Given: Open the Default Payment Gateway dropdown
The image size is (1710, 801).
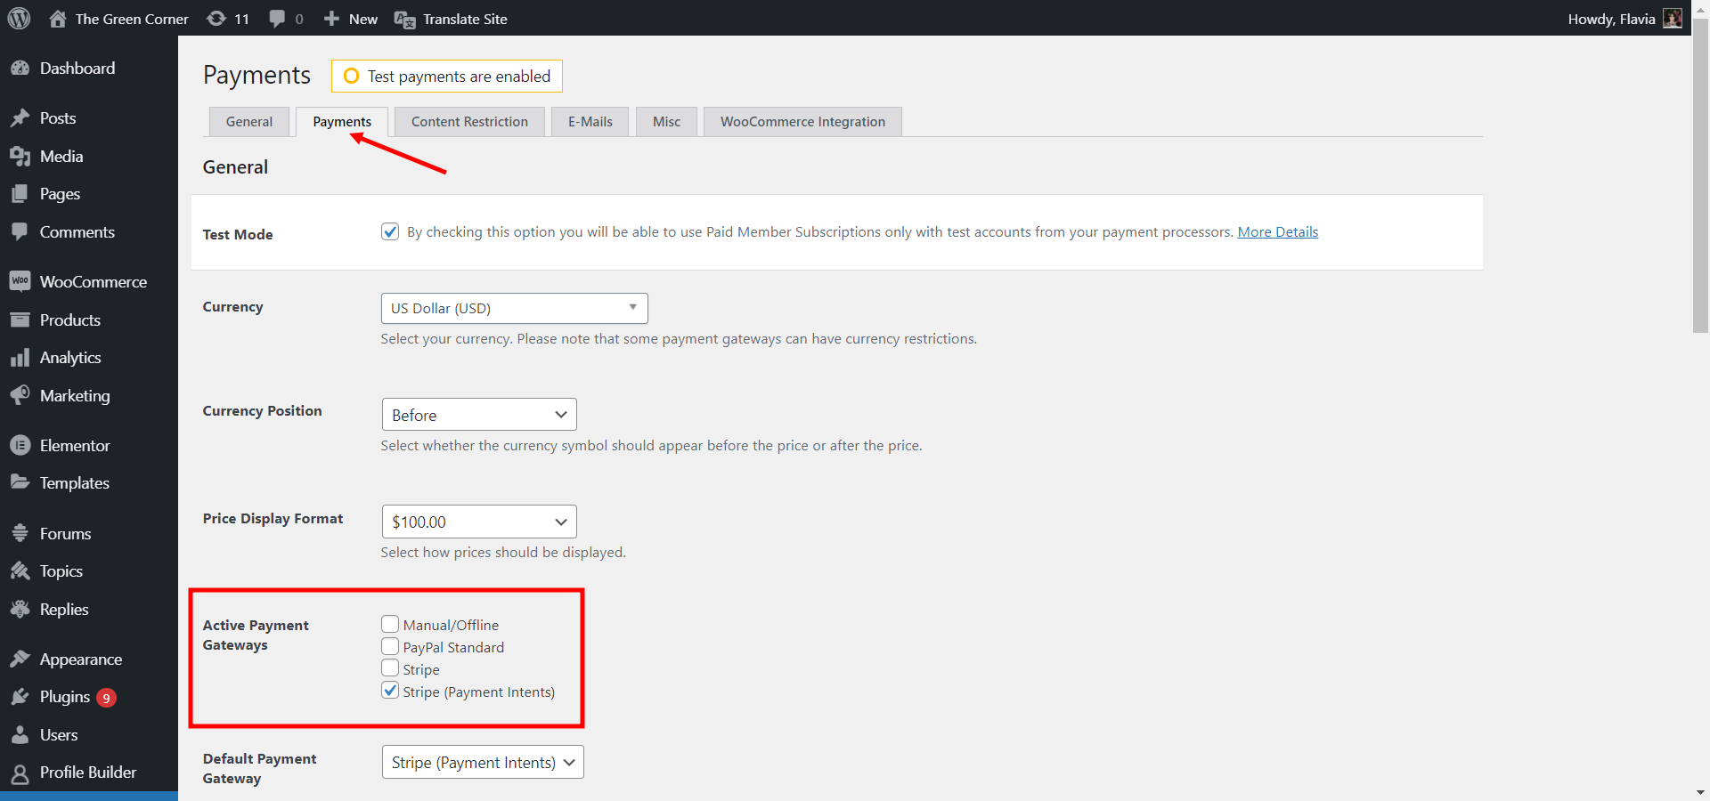Looking at the screenshot, I should click(x=483, y=762).
